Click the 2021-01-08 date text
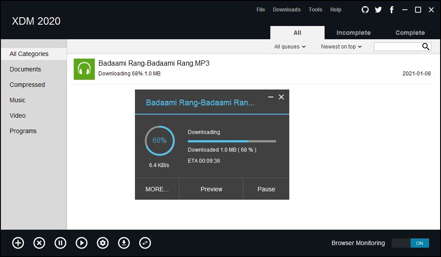The image size is (441, 257). pos(417,73)
